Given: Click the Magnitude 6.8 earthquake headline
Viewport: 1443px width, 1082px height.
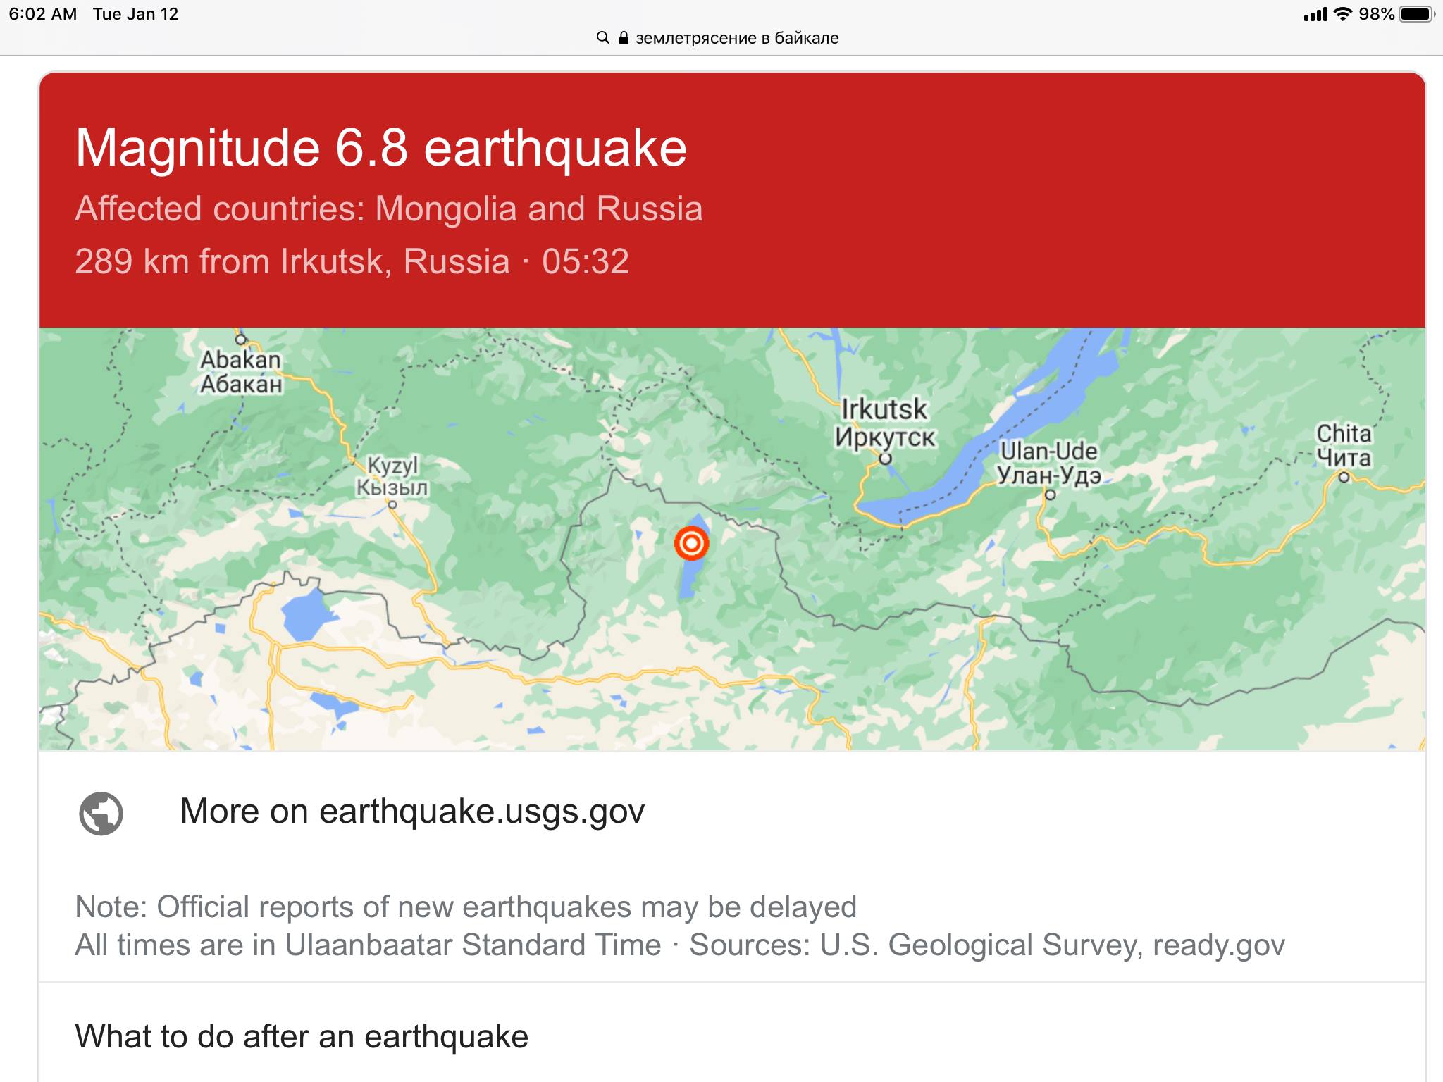Looking at the screenshot, I should [381, 148].
